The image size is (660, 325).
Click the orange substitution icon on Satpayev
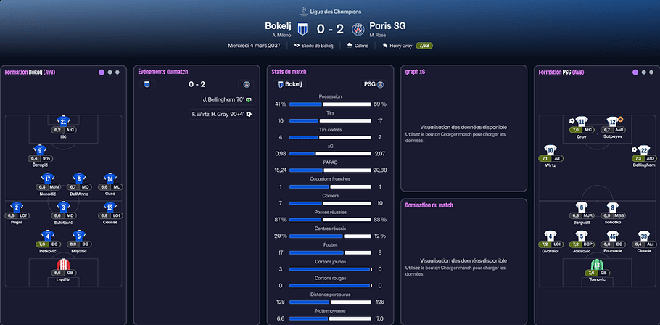click(621, 118)
